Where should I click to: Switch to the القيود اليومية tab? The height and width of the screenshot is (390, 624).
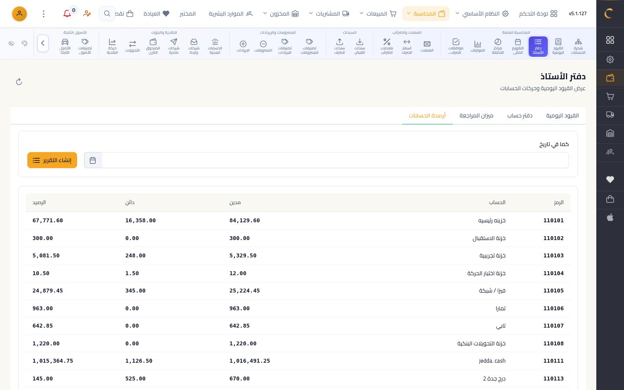tap(562, 116)
